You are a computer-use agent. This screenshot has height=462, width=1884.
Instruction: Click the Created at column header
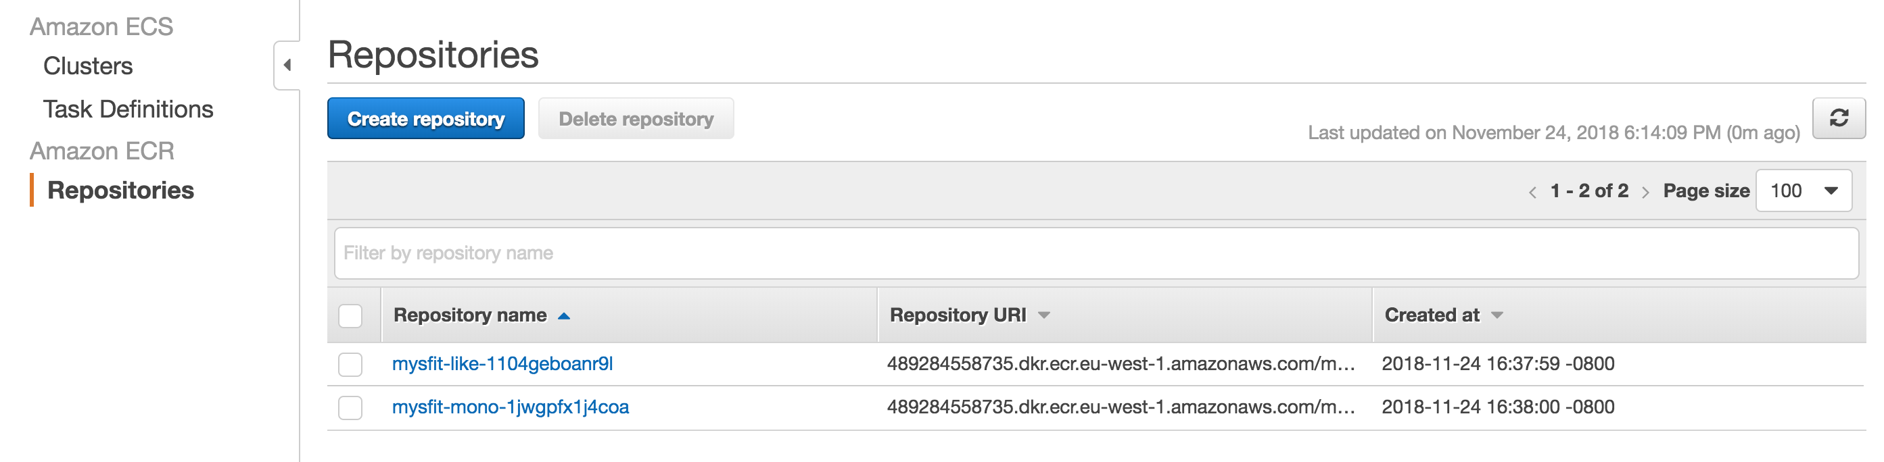pyautogui.click(x=1432, y=315)
